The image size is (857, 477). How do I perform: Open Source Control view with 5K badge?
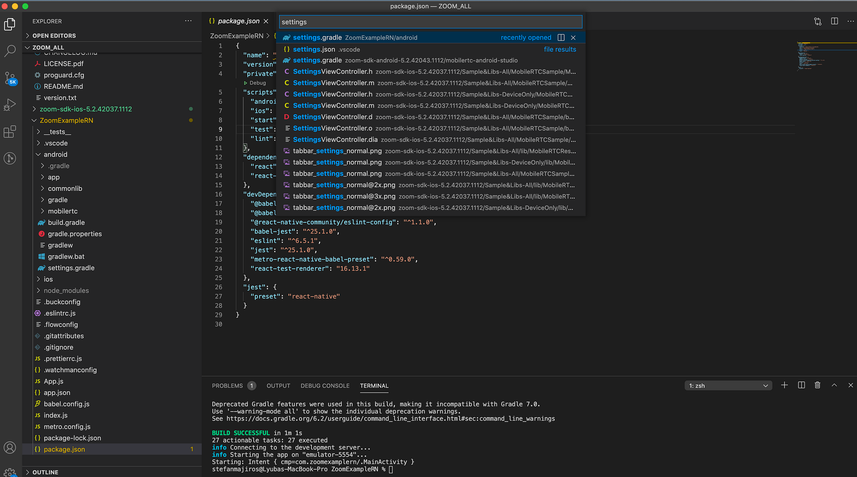[x=10, y=77]
